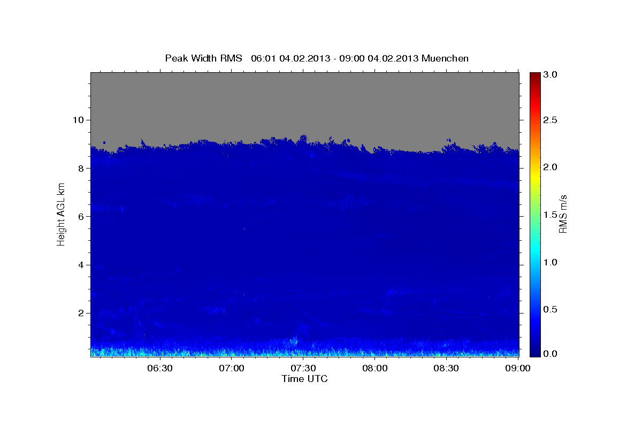Click the colorbar value 1.5
The width and height of the screenshot is (642, 428).
[551, 215]
